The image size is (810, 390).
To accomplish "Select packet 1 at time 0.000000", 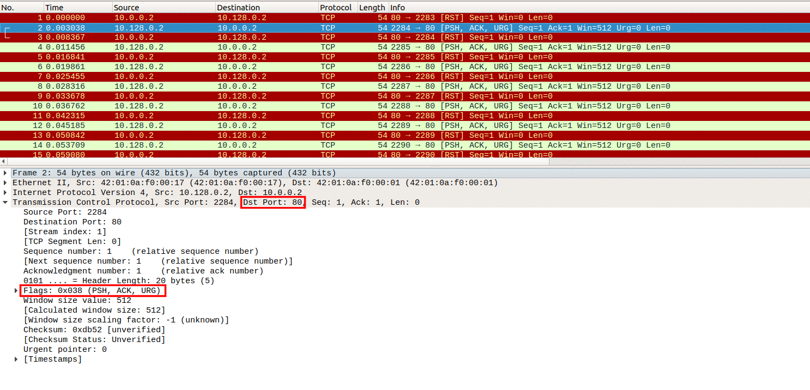I will point(405,18).
